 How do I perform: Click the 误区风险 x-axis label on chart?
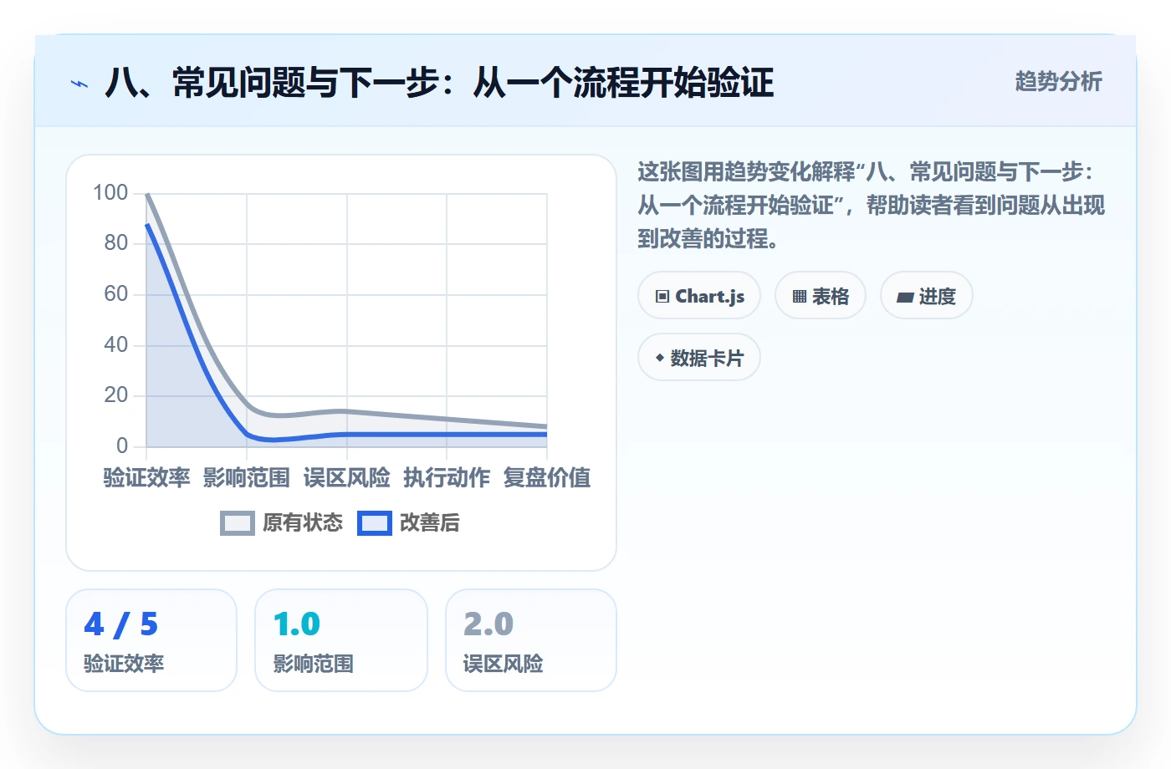pyautogui.click(x=347, y=477)
